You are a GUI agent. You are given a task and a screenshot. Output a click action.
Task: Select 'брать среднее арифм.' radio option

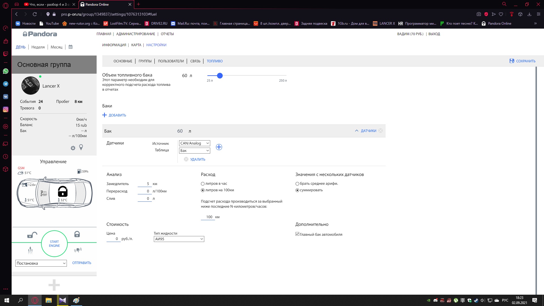(x=297, y=184)
